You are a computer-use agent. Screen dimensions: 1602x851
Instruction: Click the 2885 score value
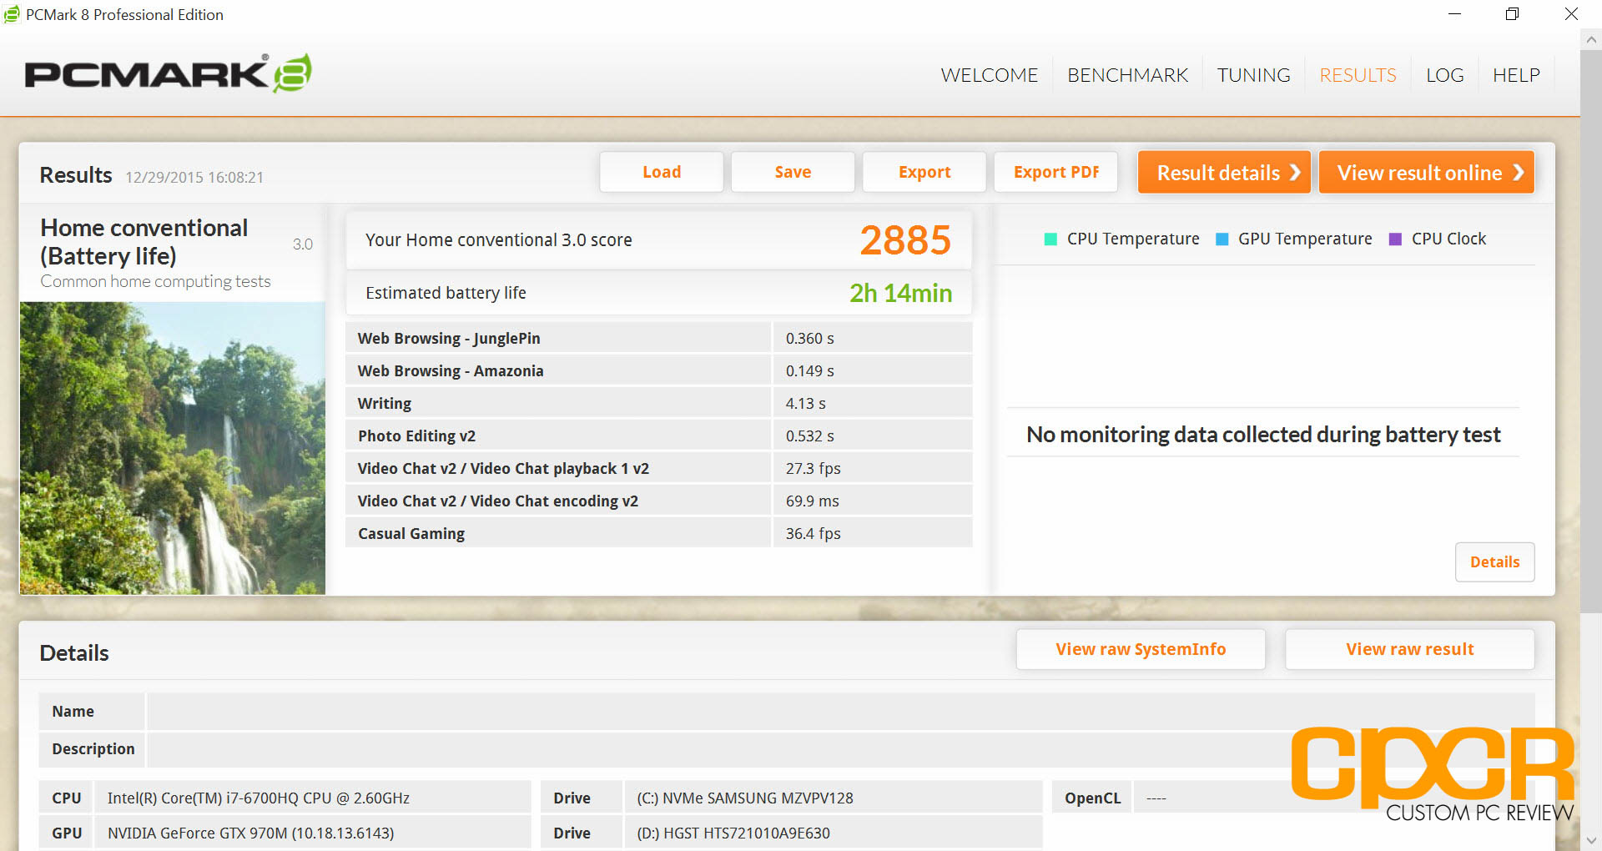[905, 240]
